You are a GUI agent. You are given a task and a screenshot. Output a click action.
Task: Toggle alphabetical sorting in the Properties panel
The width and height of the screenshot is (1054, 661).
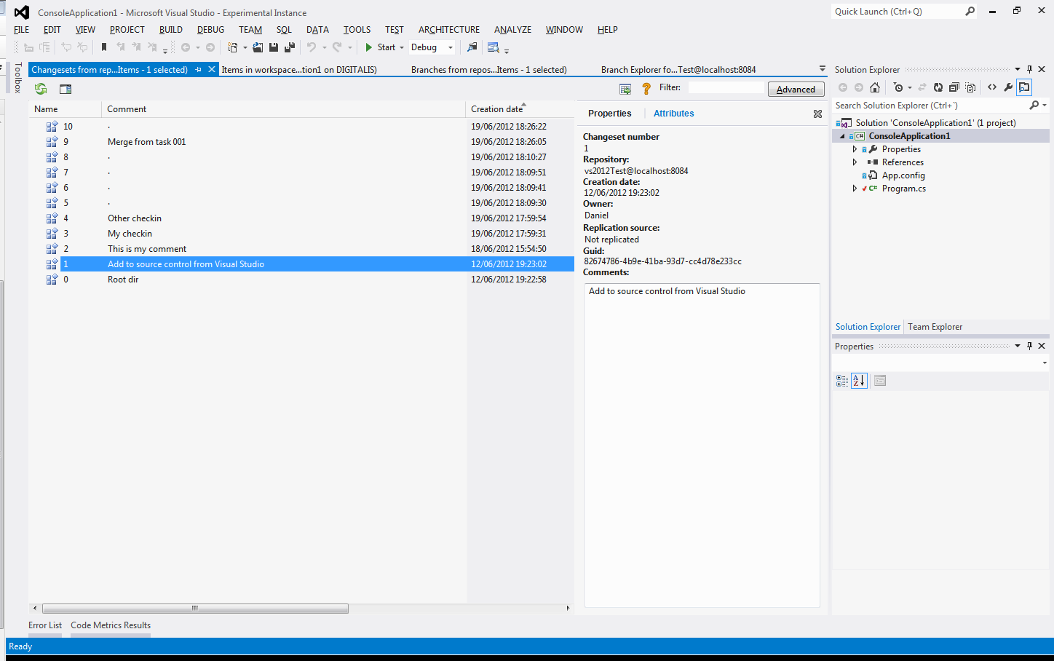[x=859, y=380]
